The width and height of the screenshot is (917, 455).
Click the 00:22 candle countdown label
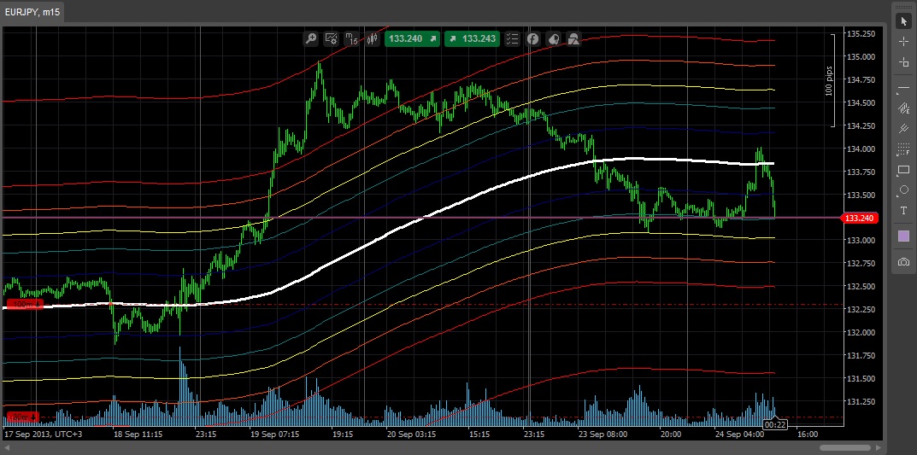tap(775, 424)
